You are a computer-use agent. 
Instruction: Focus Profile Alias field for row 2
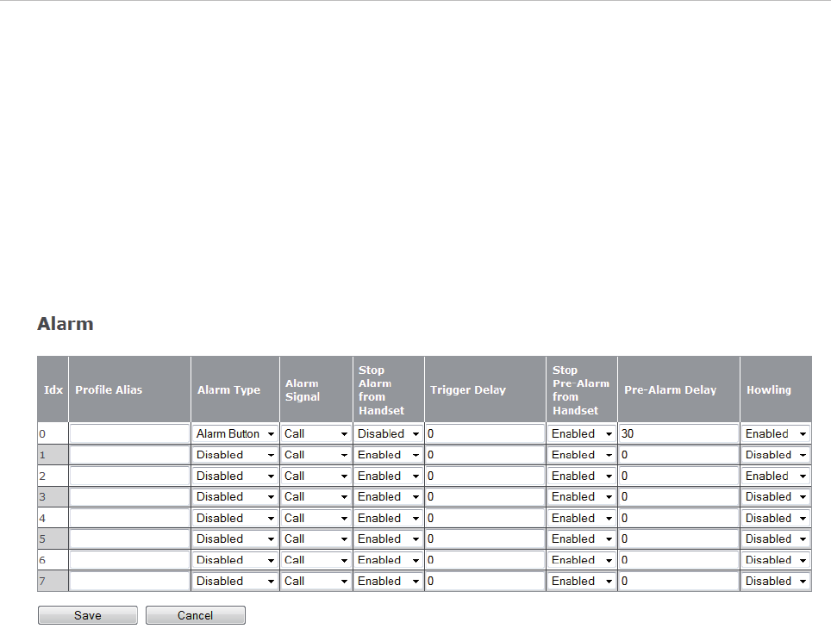pyautogui.click(x=130, y=476)
